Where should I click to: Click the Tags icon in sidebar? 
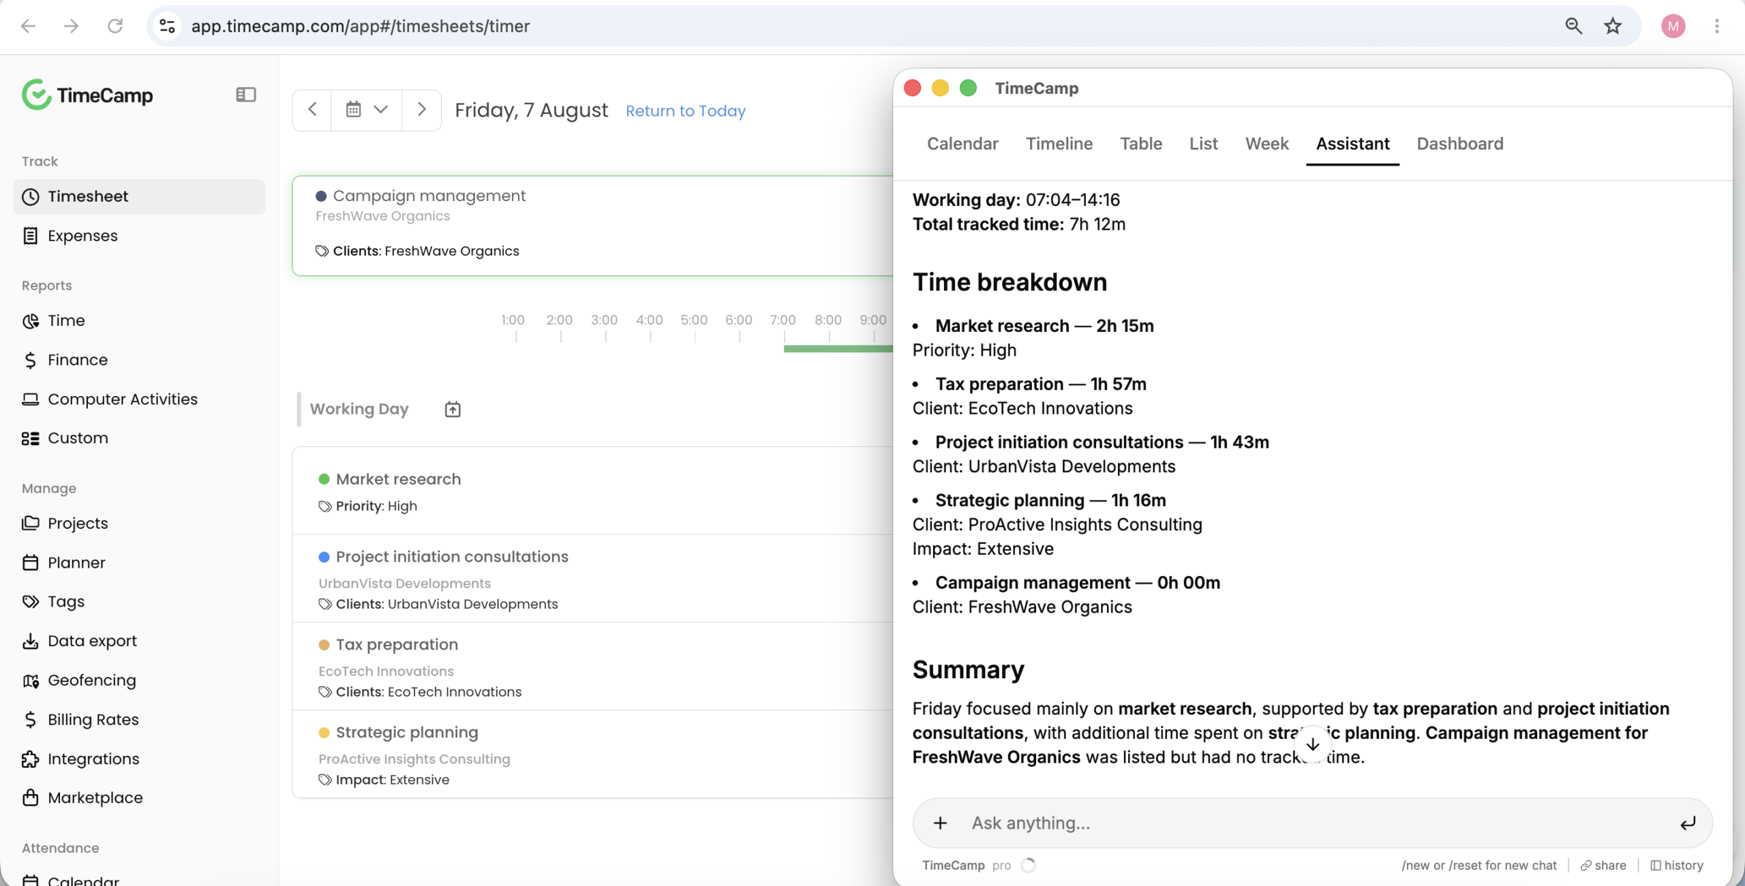point(31,602)
